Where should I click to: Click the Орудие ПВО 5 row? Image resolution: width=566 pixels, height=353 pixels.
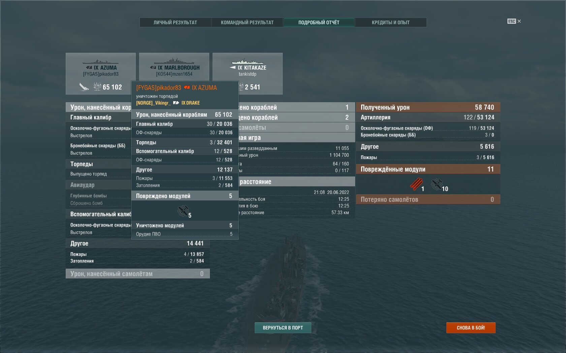point(185,234)
